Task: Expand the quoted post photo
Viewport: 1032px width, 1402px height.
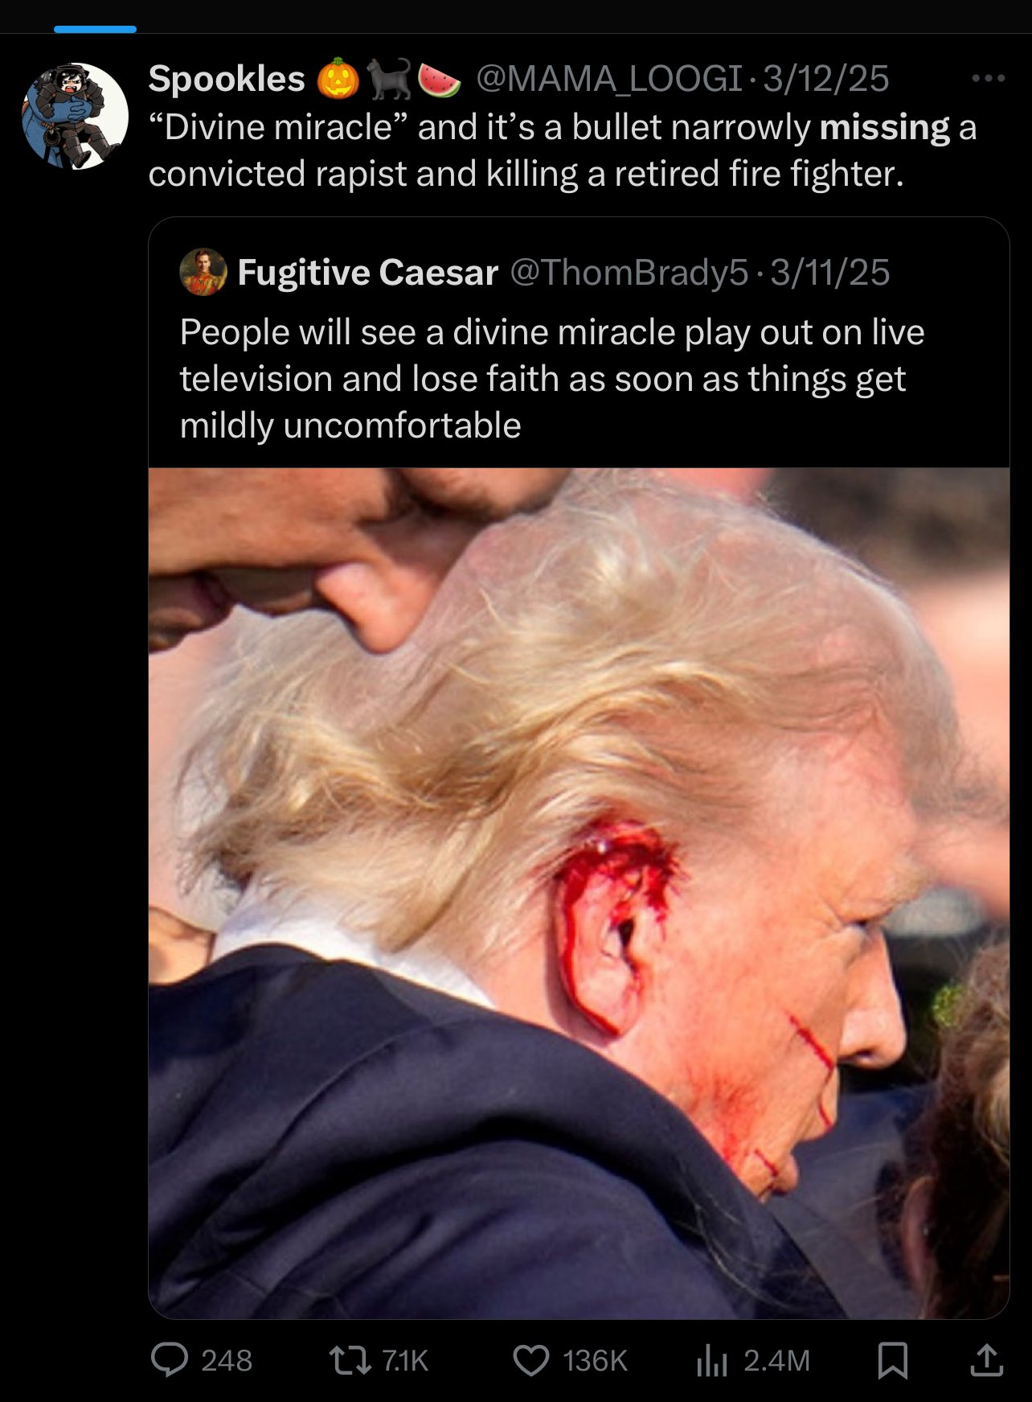Action: tap(579, 893)
